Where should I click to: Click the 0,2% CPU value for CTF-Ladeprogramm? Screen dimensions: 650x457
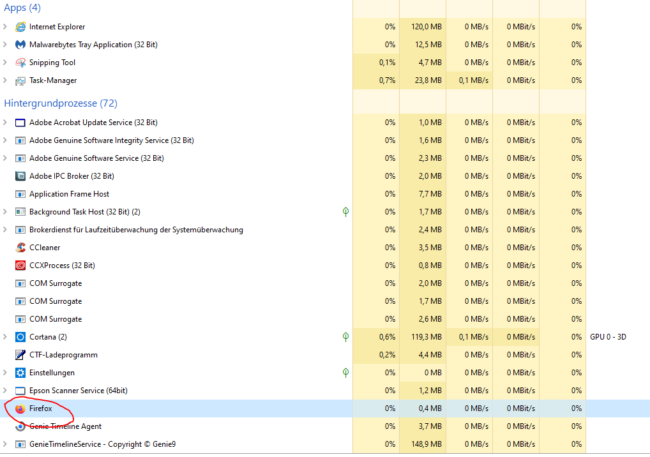(387, 355)
